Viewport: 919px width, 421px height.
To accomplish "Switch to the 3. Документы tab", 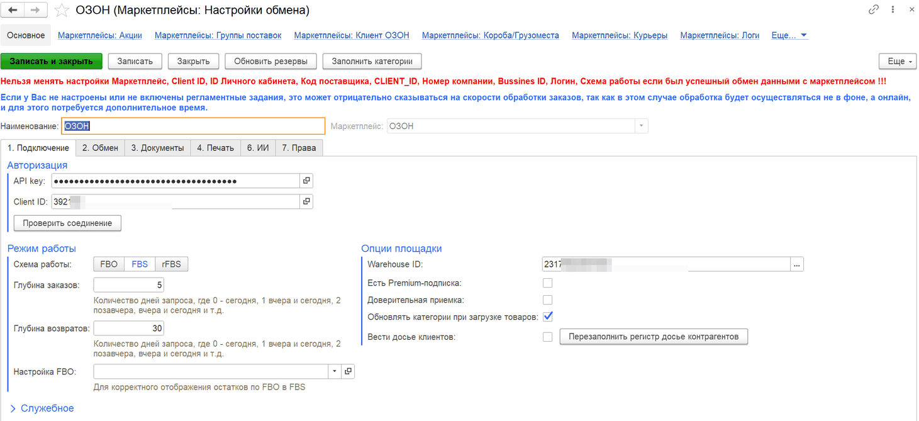I will tap(157, 148).
